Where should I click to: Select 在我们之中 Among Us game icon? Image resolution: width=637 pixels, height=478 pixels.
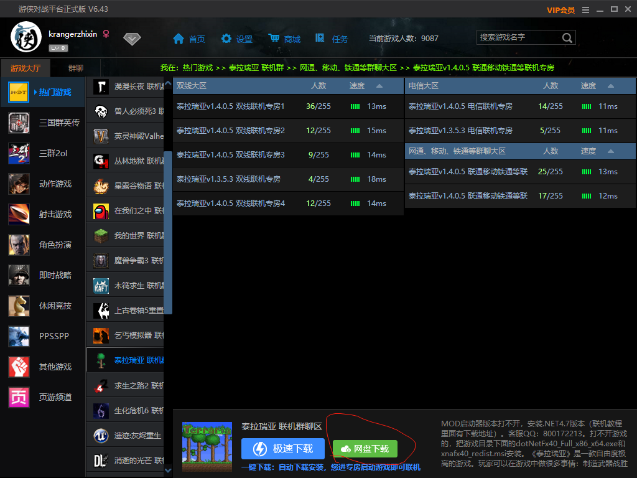101,211
